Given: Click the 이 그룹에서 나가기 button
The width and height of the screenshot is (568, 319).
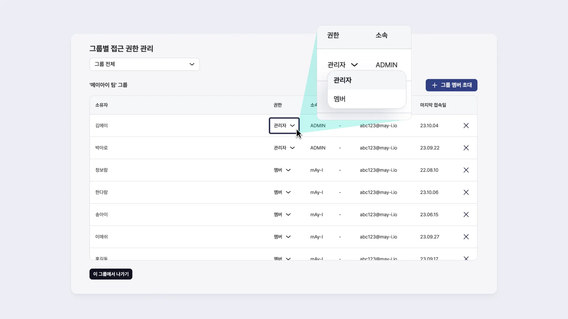Looking at the screenshot, I should click(x=111, y=274).
